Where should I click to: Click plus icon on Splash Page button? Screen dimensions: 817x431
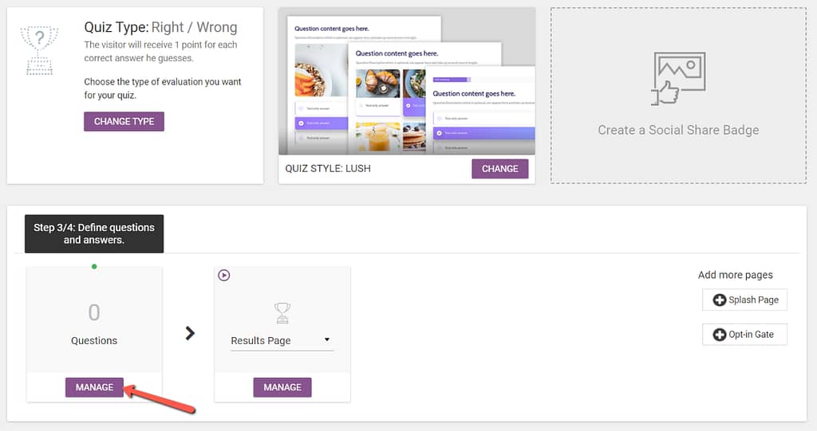[720, 300]
